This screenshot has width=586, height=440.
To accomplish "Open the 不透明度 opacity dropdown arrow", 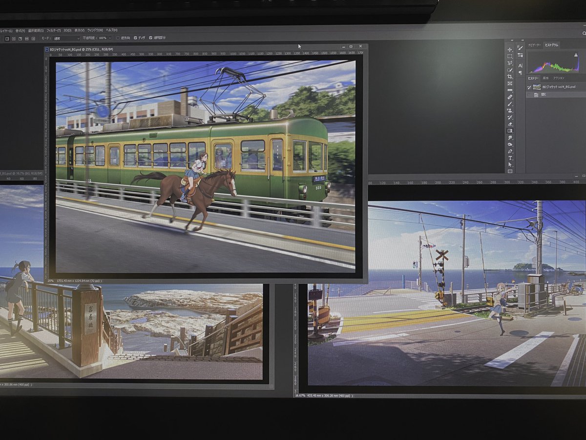I will click(110, 38).
